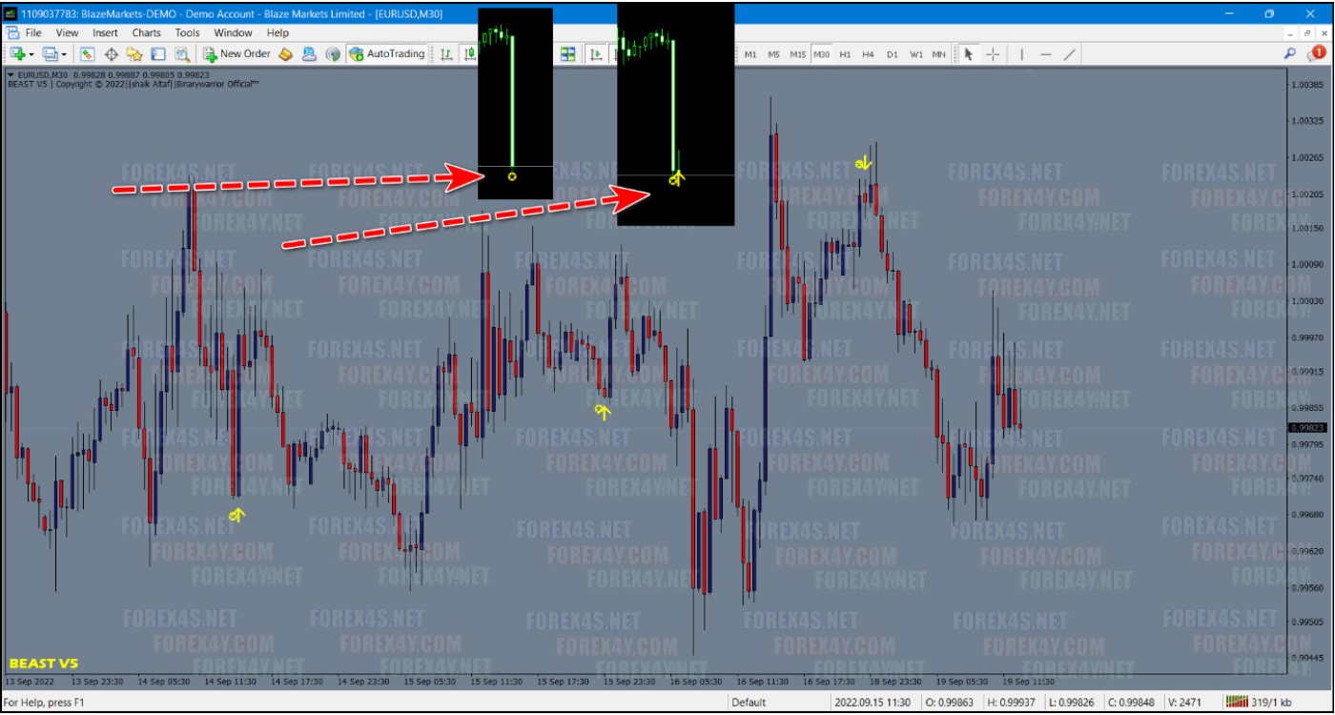
Task: Toggle the AutoTrading button
Action: click(386, 54)
